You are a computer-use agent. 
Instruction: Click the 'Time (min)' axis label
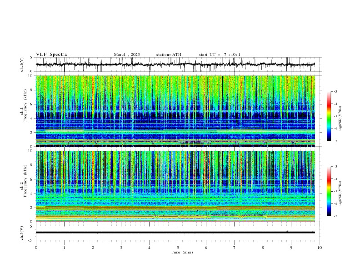point(182,252)
